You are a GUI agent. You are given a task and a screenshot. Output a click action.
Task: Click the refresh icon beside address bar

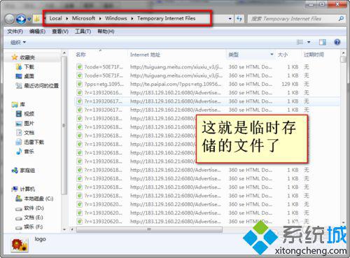pyautogui.click(x=239, y=19)
